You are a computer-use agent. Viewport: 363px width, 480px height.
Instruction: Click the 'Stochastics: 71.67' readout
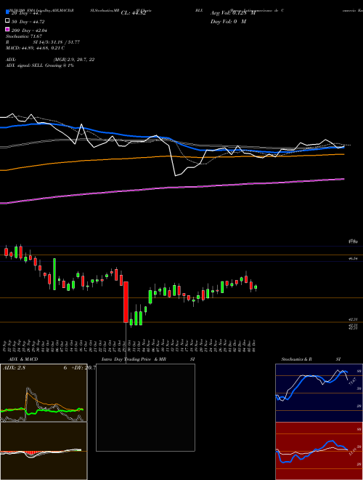pos(24,36)
